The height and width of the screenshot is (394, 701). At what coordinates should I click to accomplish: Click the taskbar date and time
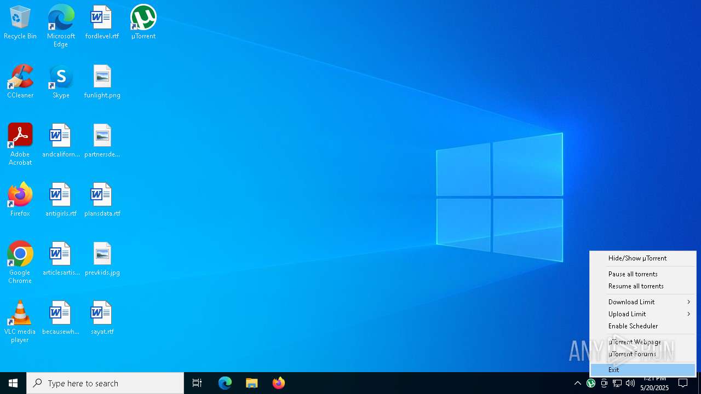point(654,383)
